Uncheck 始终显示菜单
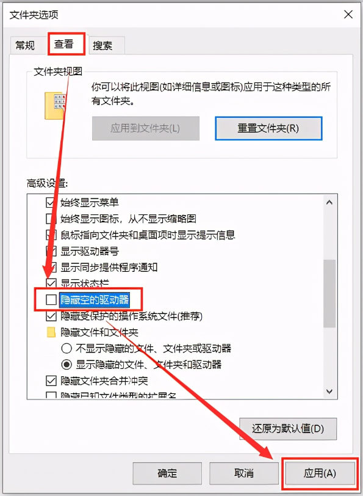The width and height of the screenshot is (363, 496). [x=51, y=202]
